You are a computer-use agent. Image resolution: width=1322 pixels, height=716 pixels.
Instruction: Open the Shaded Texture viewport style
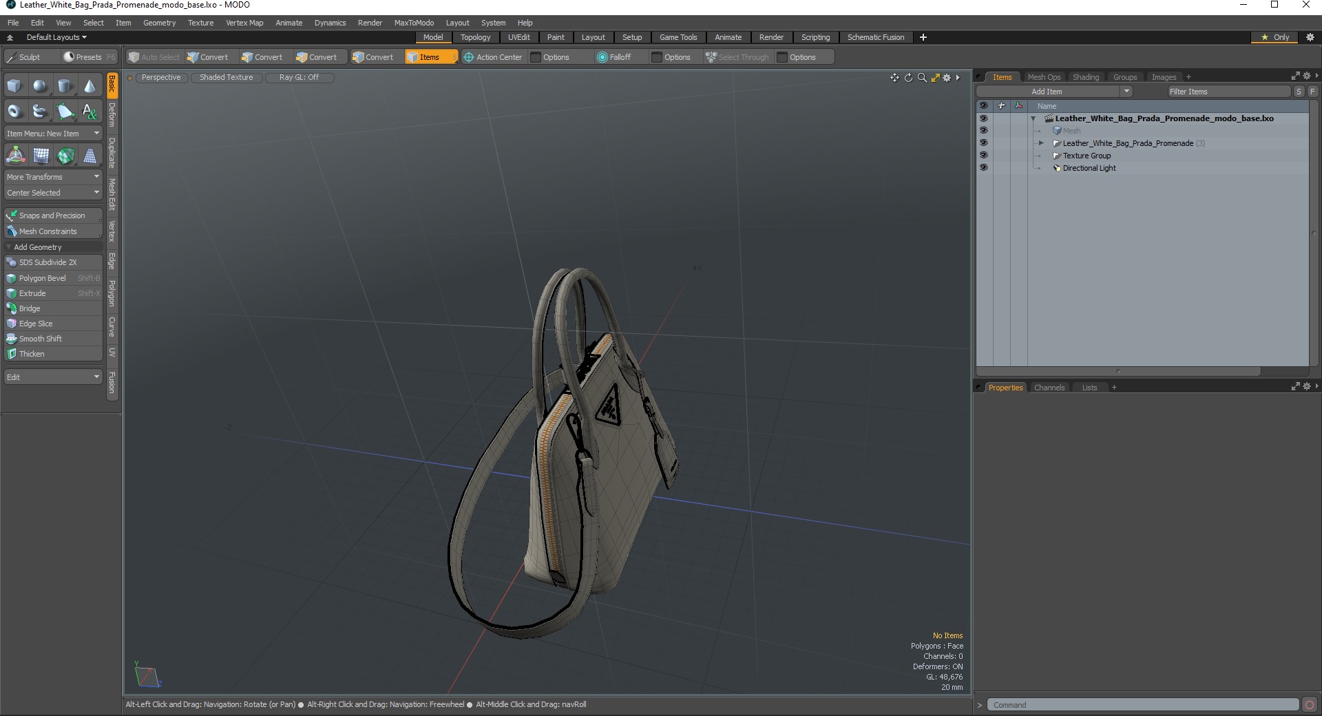227,78
